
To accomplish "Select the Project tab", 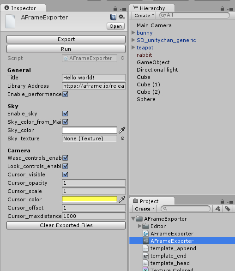I will (149, 201).
